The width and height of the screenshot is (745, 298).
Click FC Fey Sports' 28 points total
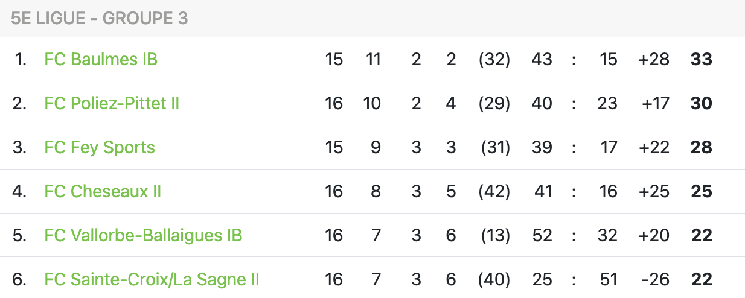pos(702,147)
